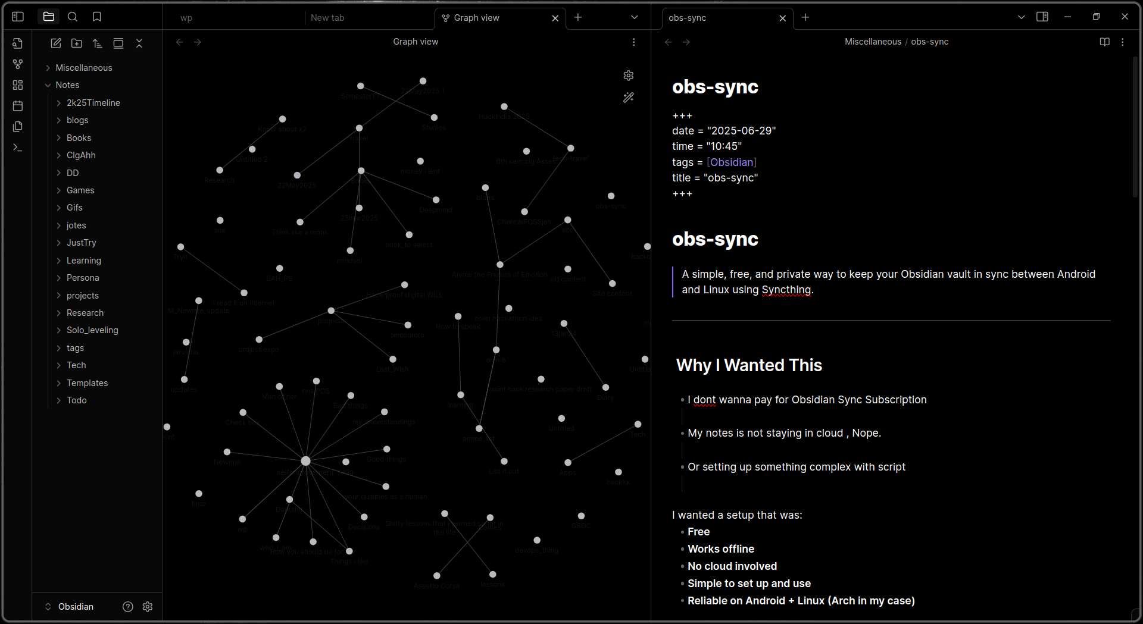
Task: Open left tab group dropdown list
Action: [635, 18]
